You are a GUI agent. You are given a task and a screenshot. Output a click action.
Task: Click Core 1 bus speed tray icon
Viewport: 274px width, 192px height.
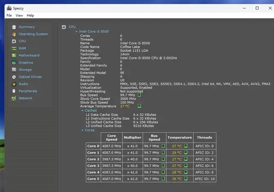point(163,152)
